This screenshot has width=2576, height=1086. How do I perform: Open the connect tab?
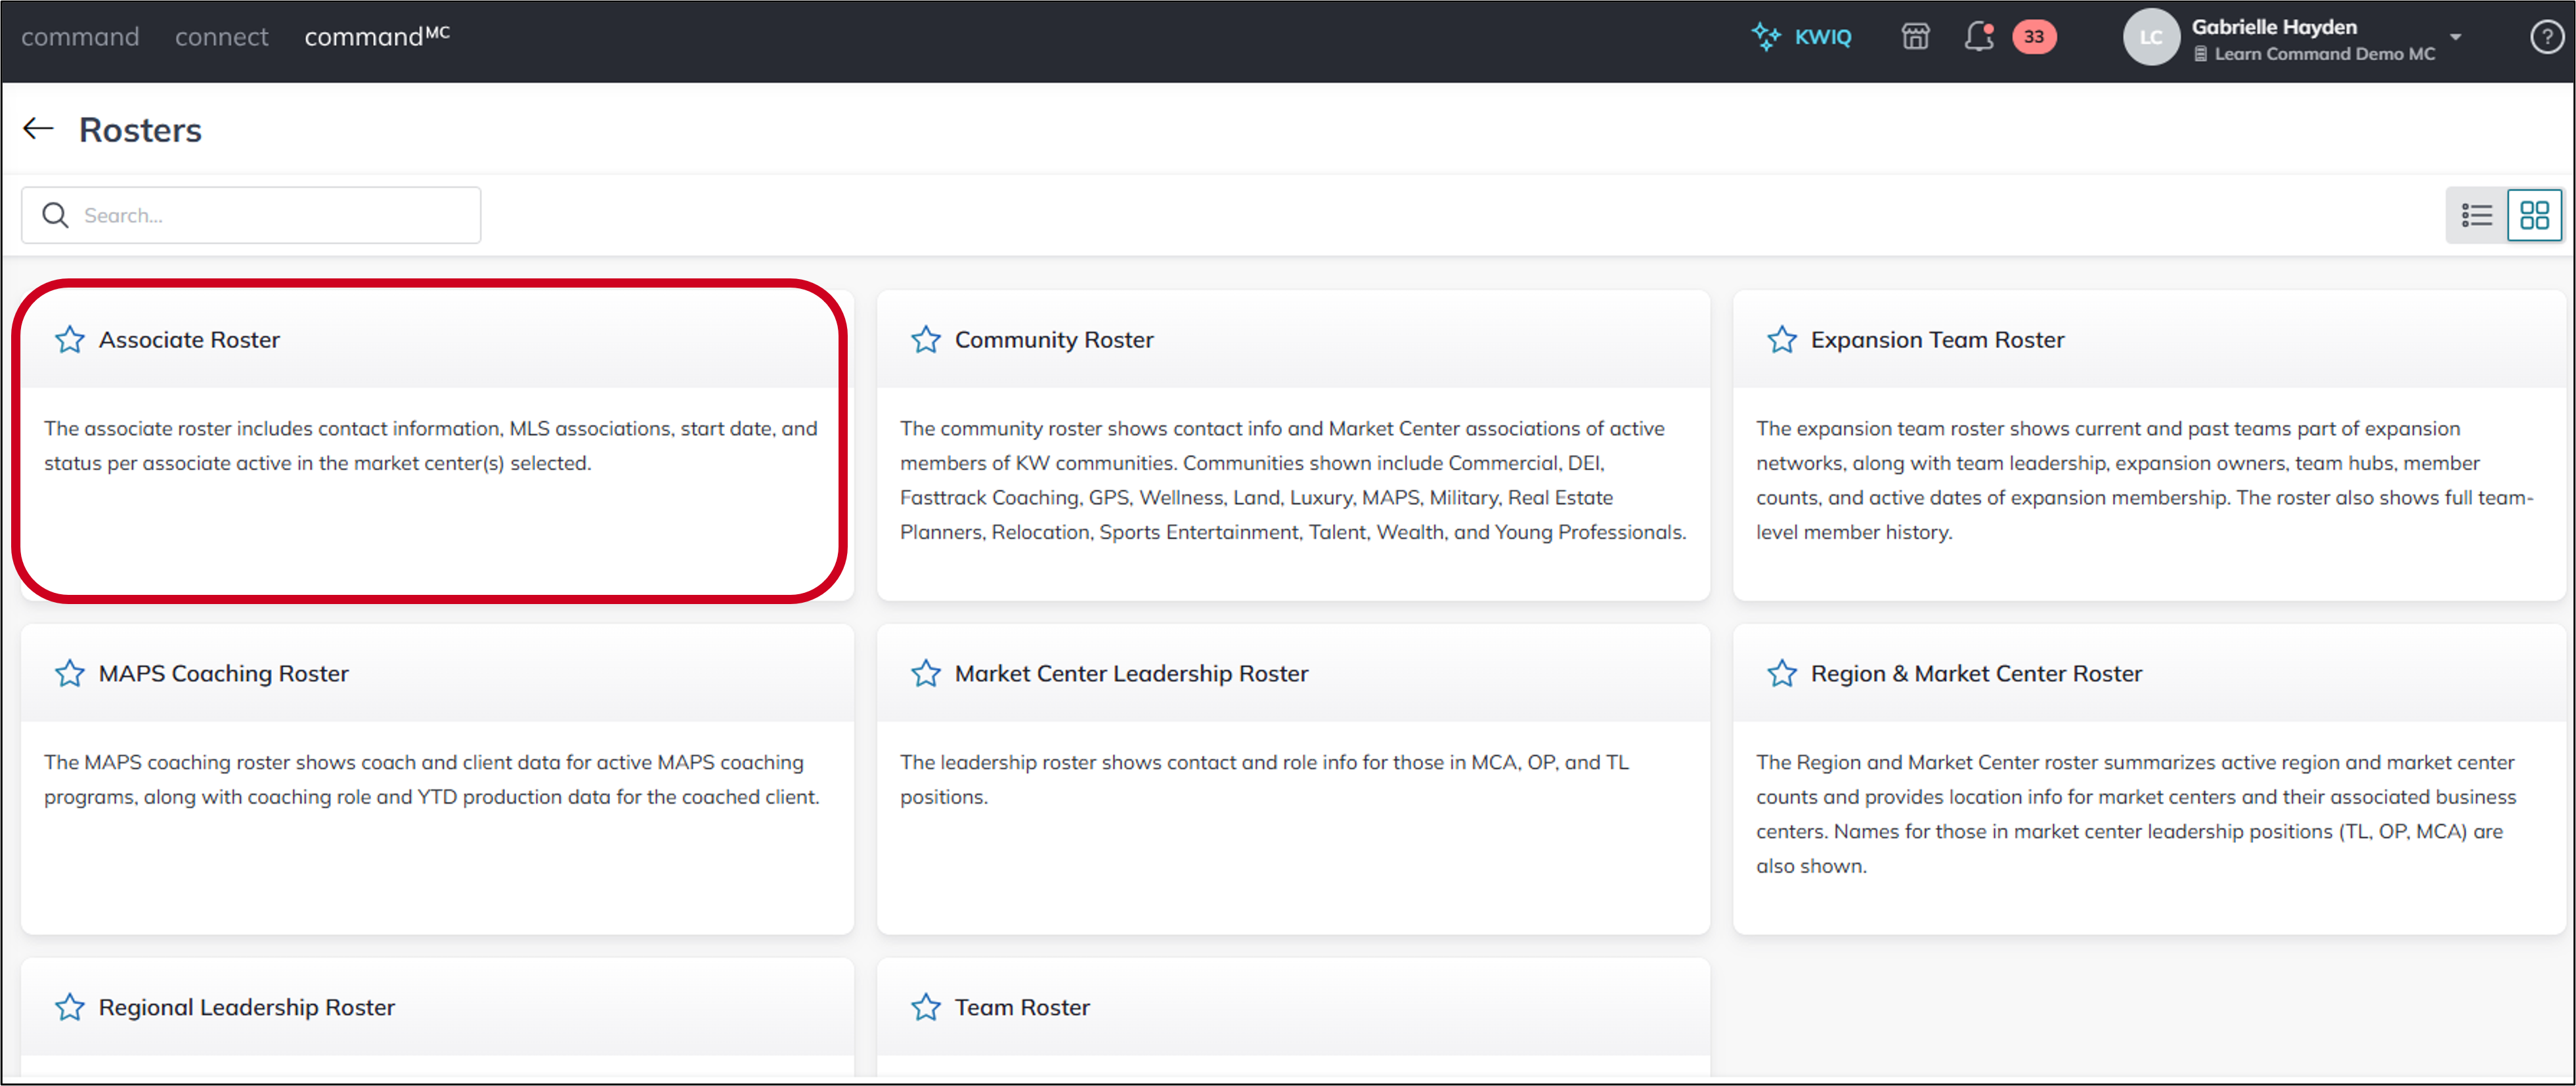(x=222, y=37)
